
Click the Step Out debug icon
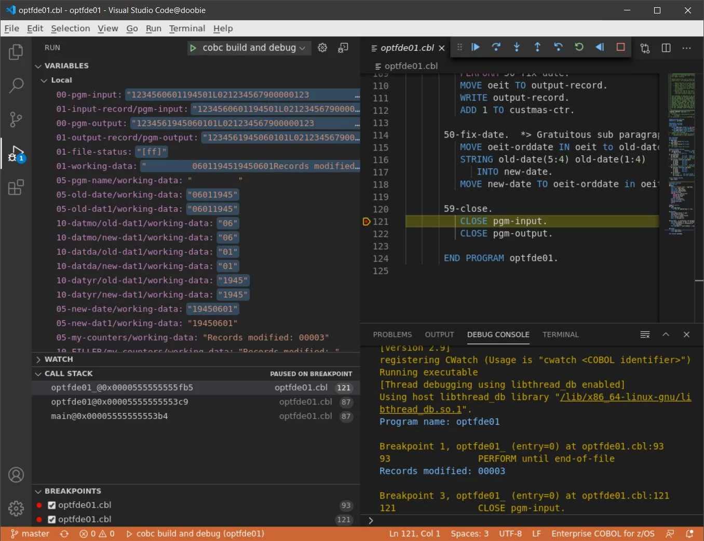point(537,47)
